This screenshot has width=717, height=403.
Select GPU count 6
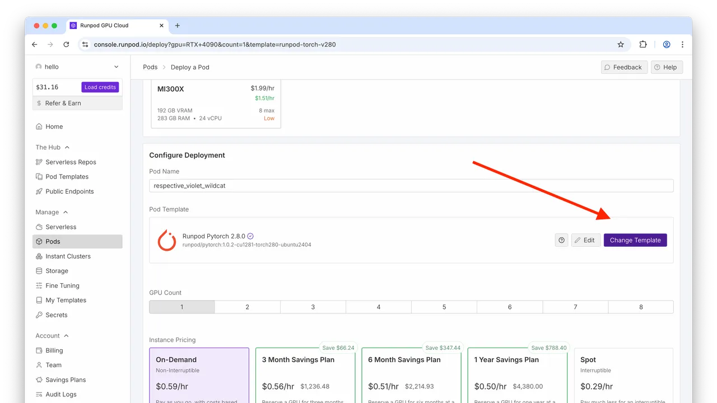(x=510, y=307)
